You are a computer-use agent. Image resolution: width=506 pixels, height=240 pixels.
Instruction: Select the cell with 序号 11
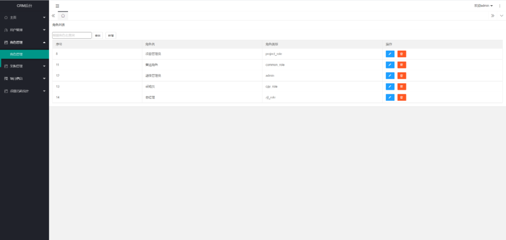pos(97,65)
